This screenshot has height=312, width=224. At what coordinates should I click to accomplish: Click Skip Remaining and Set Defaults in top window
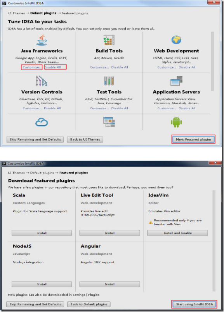coord(35,140)
